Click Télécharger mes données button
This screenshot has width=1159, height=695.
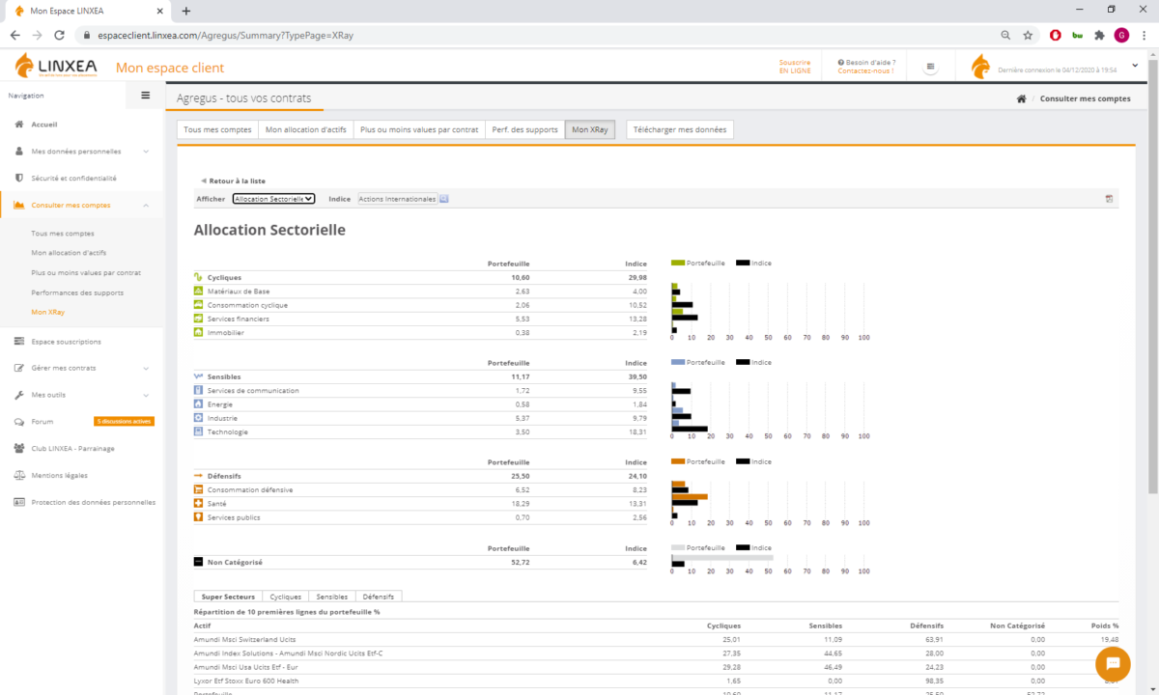point(680,129)
